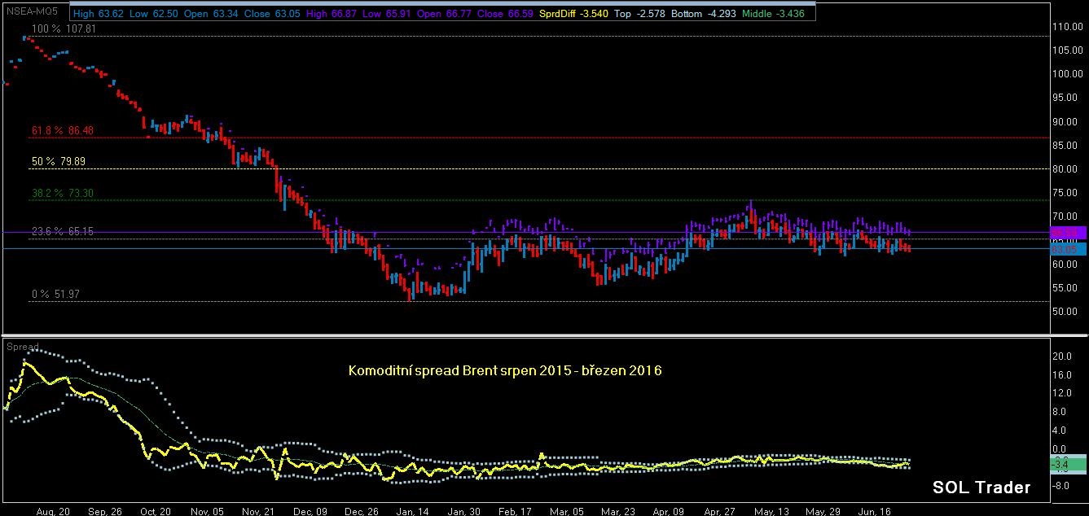Click the Mar 23 date label
The image size is (1089, 516).
point(619,512)
